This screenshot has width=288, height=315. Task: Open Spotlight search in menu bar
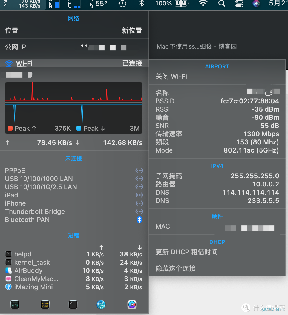pos(222,4)
